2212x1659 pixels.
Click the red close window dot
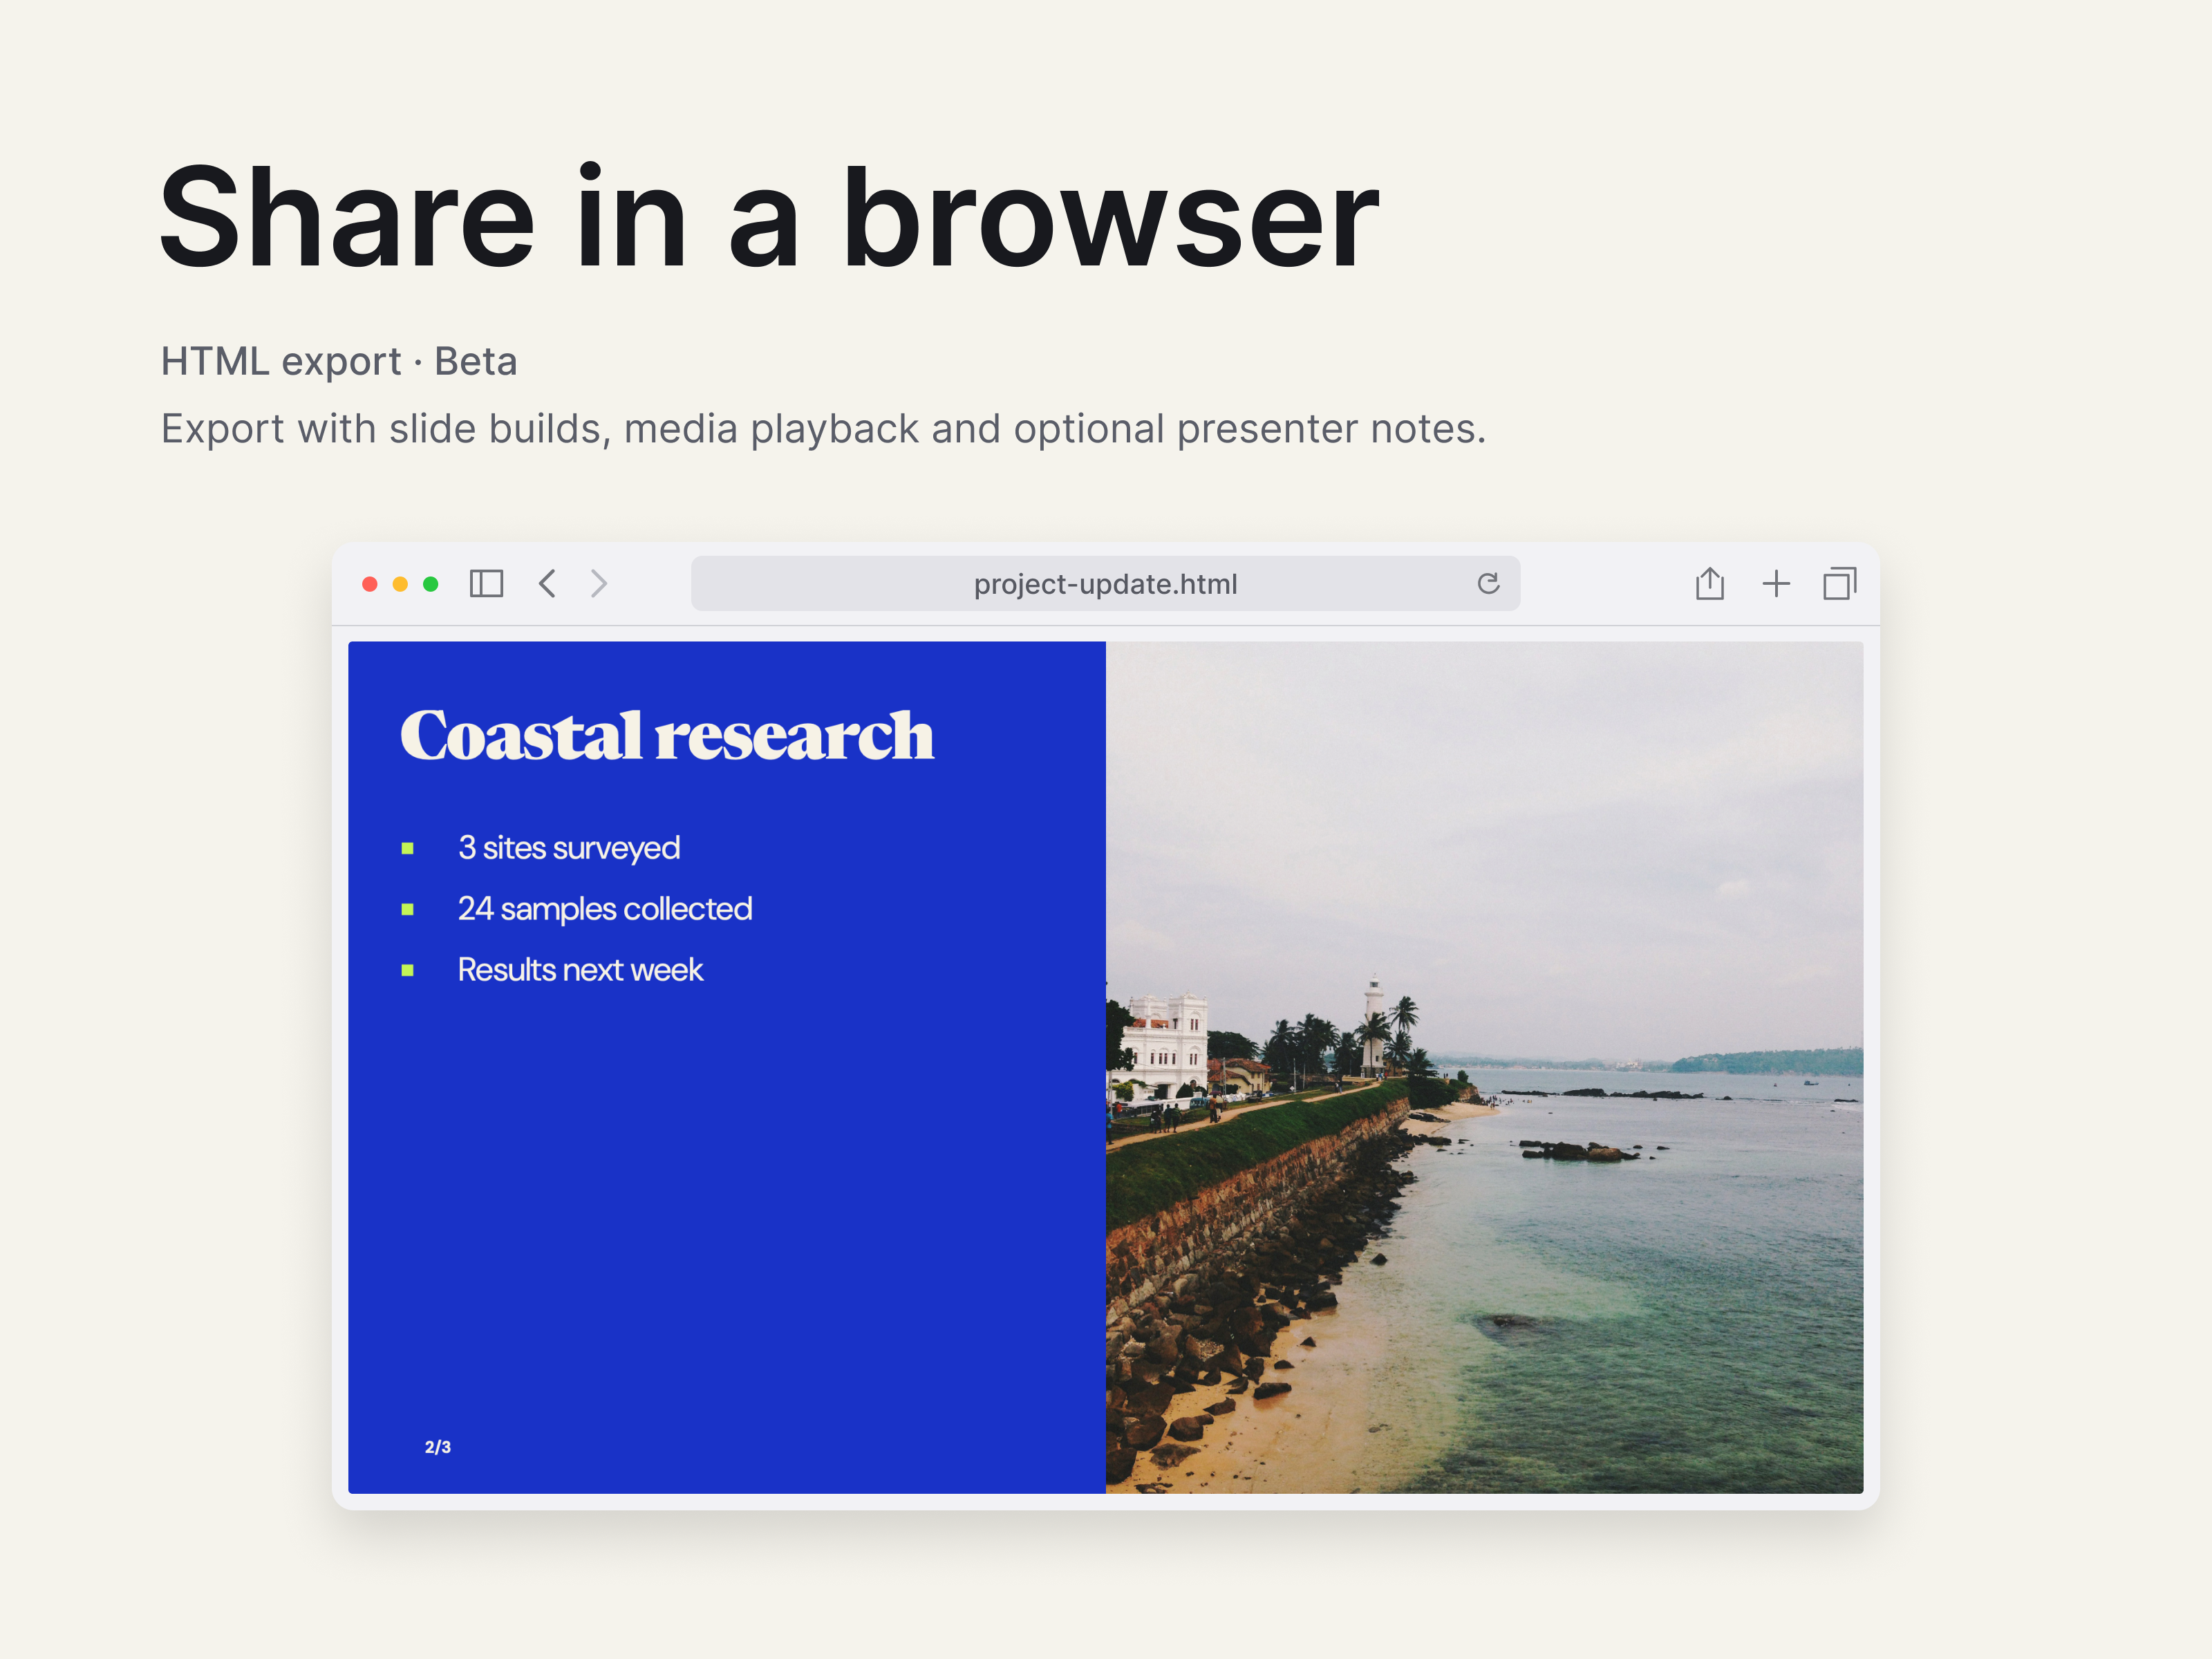click(370, 584)
